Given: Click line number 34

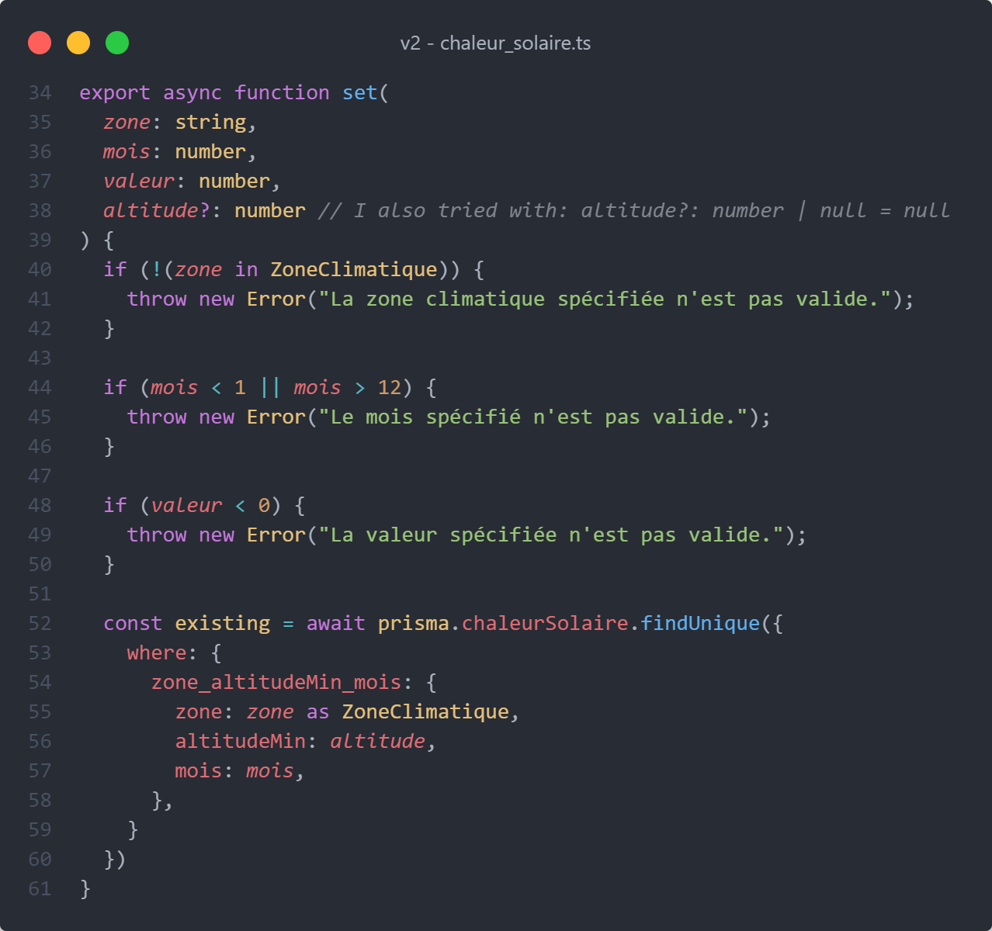Looking at the screenshot, I should [40, 92].
